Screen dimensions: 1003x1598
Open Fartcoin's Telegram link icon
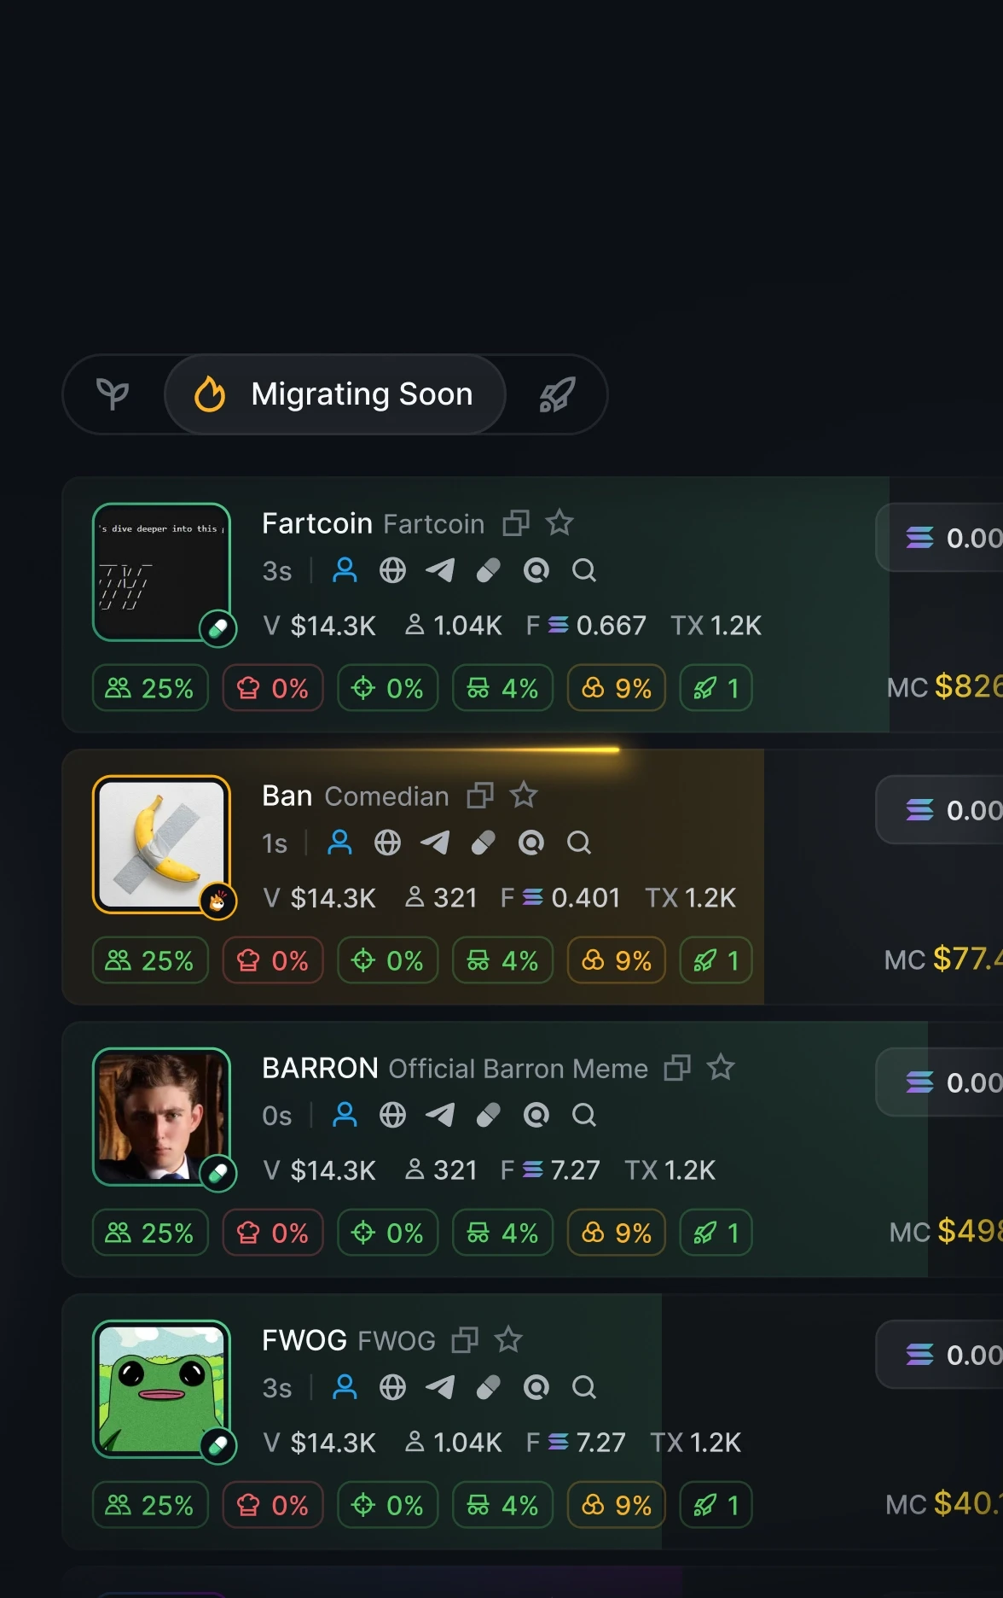coord(440,570)
